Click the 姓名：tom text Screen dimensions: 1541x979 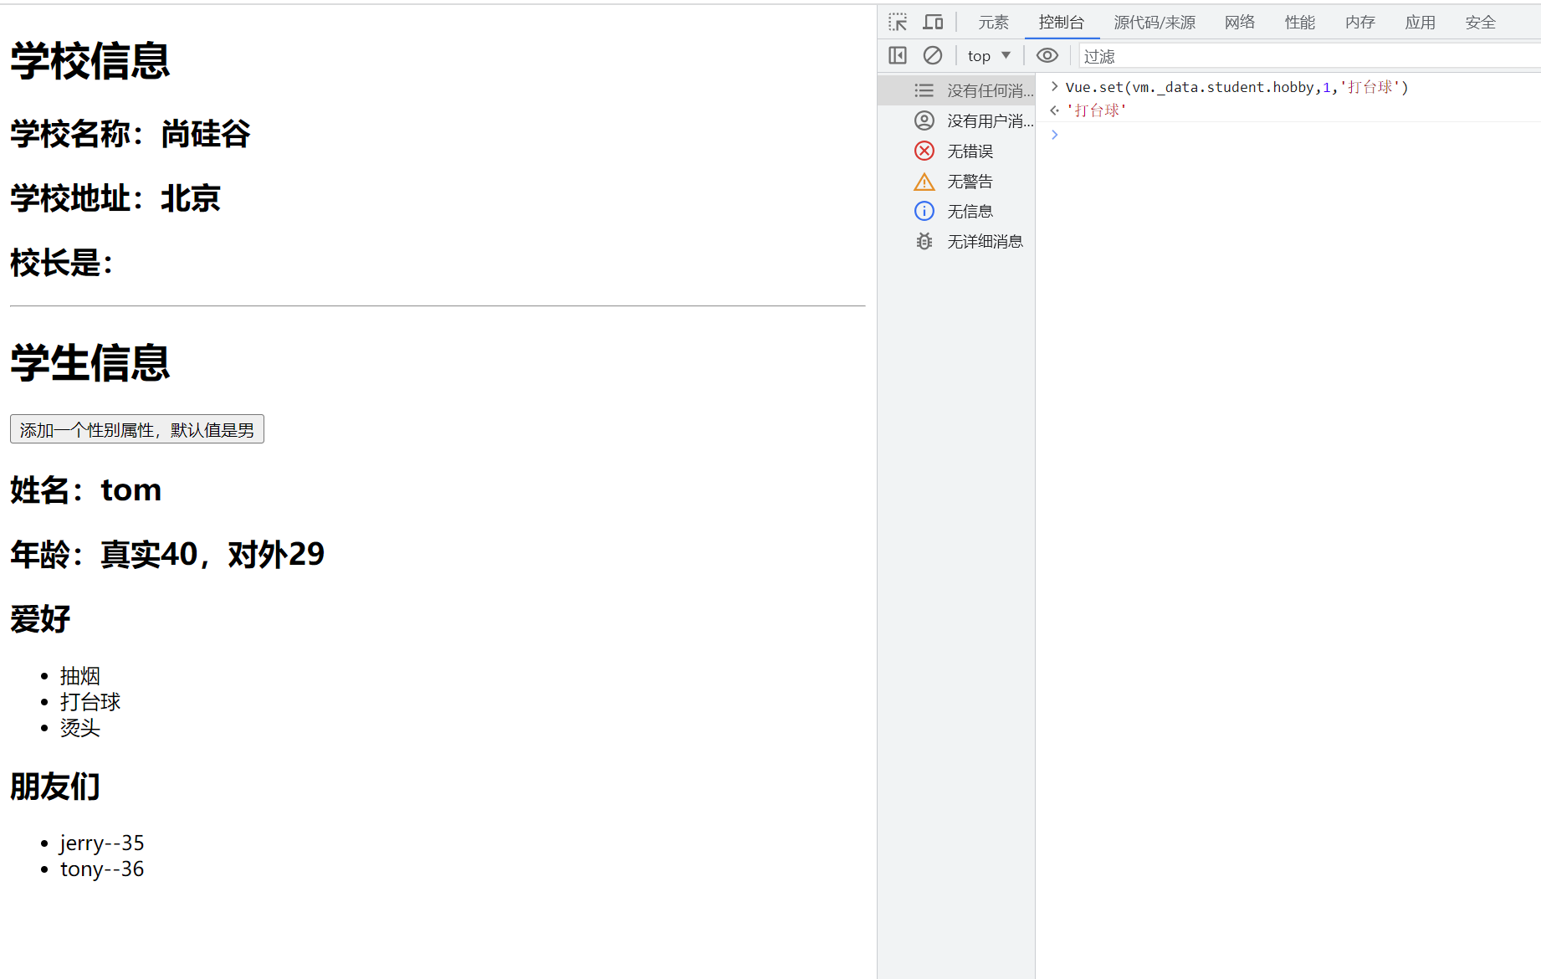85,489
